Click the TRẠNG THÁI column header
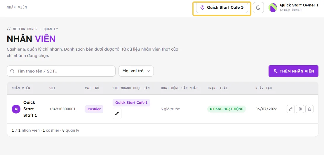324x155 pixels. (x=217, y=88)
